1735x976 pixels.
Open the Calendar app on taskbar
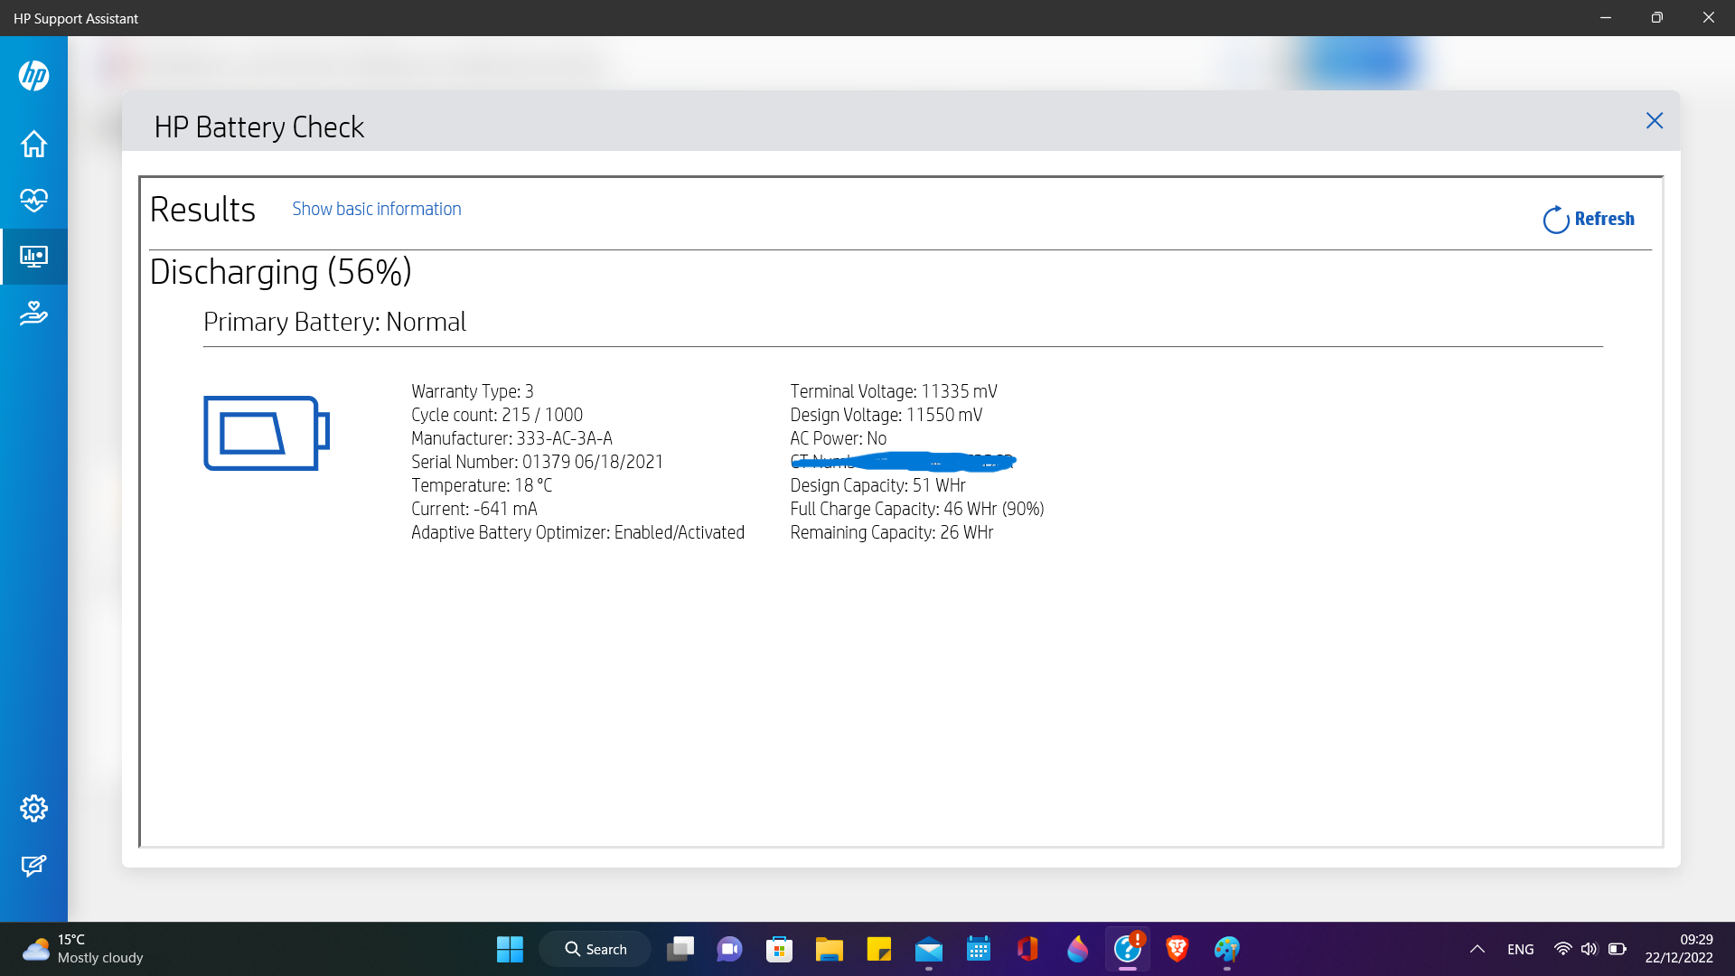[978, 949]
